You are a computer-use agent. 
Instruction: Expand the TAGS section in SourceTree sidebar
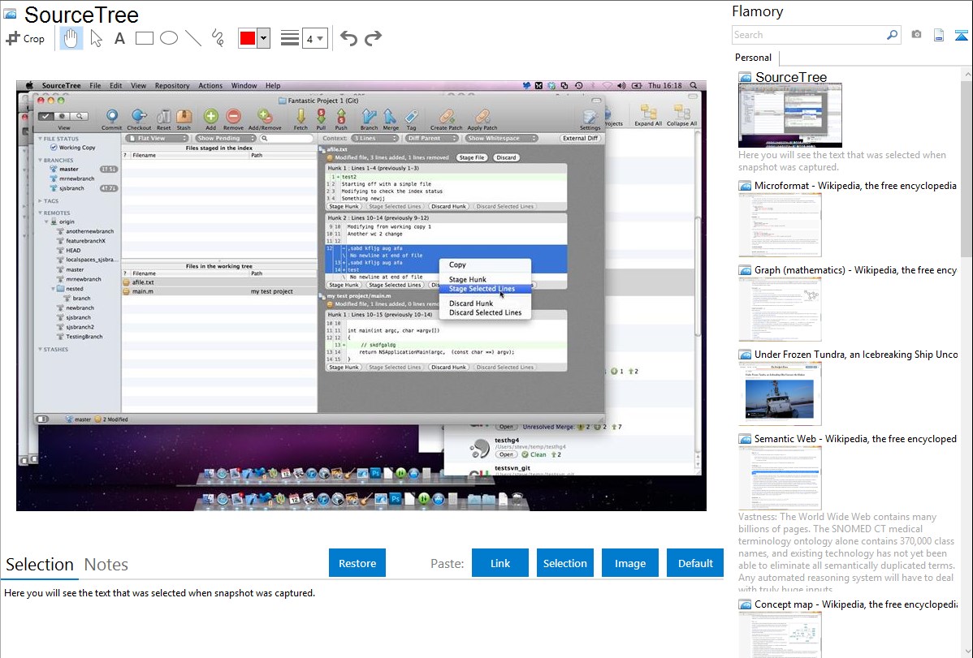click(x=41, y=201)
